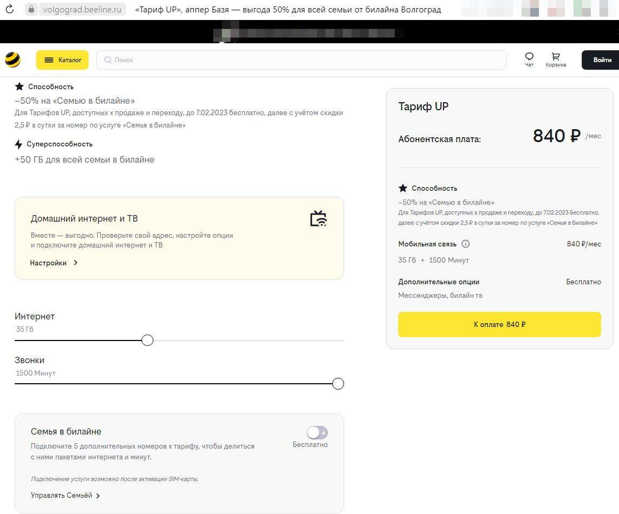The image size is (619, 514).
Task: Open the Чат chat icon
Action: point(529,59)
